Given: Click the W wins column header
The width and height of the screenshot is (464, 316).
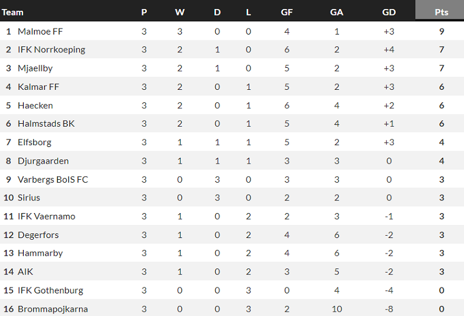Looking at the screenshot, I should 180,12.
